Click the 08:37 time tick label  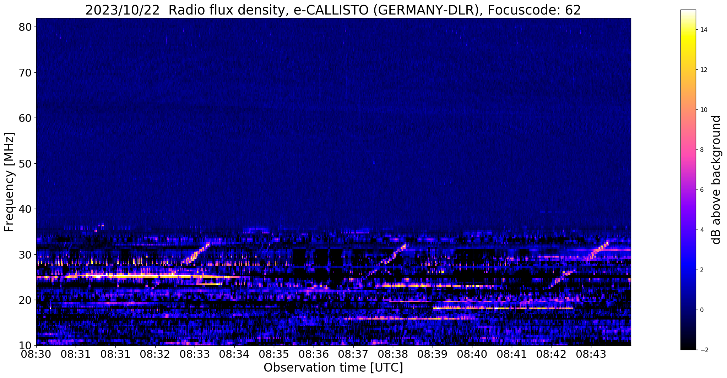[x=353, y=354]
